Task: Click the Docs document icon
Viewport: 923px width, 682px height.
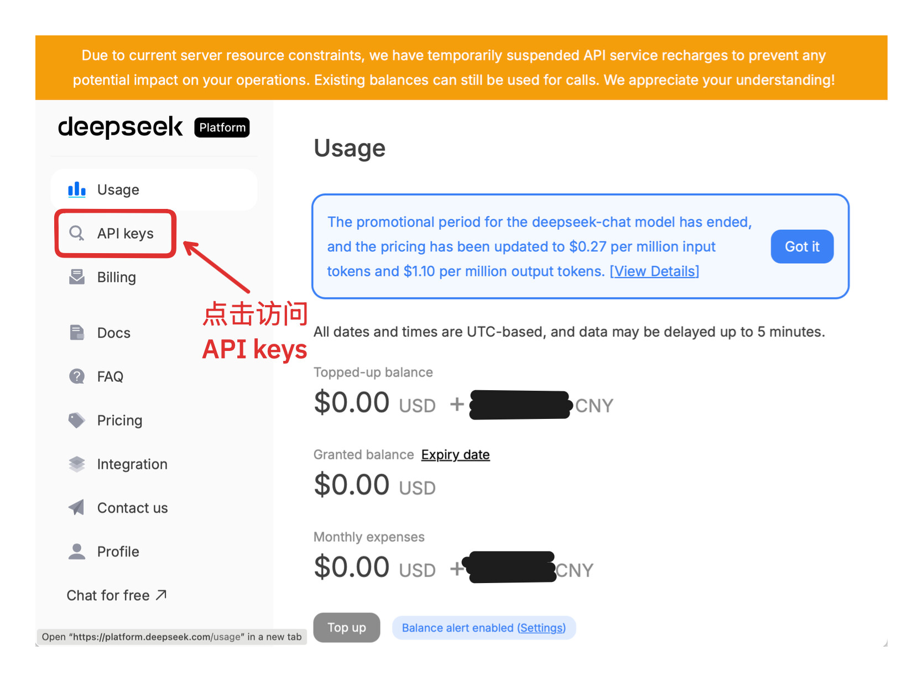Action: pyautogui.click(x=77, y=333)
